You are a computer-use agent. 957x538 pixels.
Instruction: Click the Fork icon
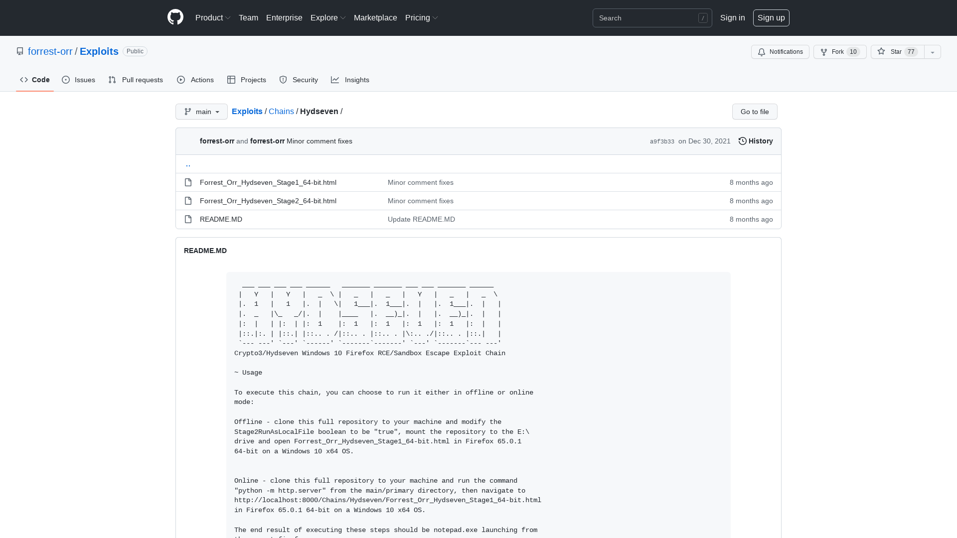click(824, 52)
